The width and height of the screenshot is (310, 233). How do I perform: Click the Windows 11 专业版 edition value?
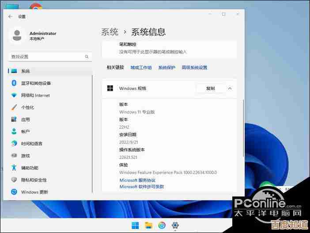[137, 112]
